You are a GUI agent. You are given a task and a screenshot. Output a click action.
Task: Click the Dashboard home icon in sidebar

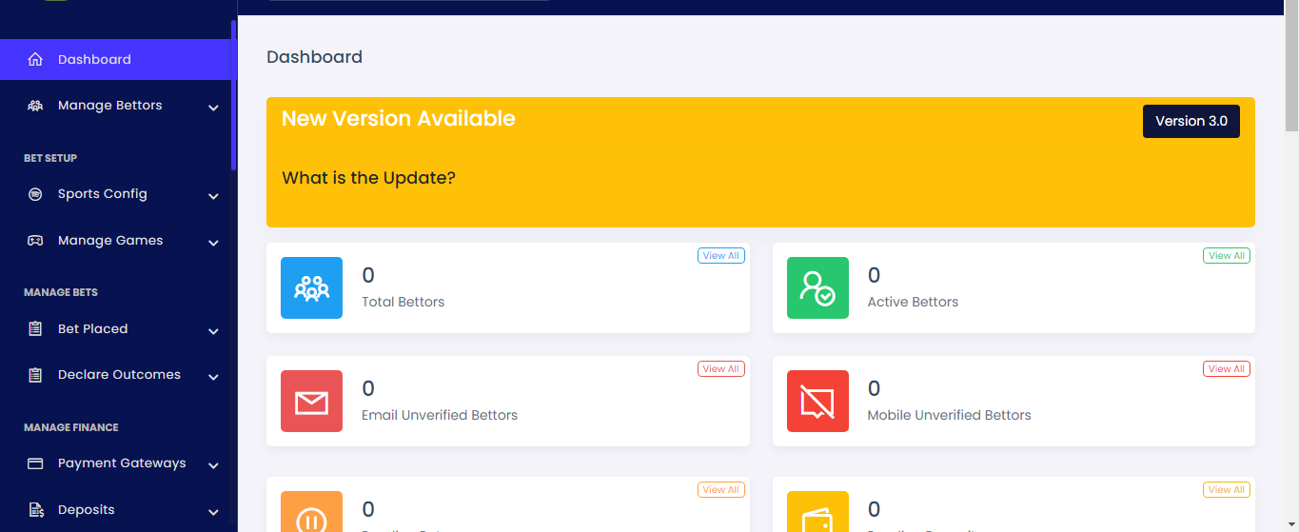pos(35,59)
